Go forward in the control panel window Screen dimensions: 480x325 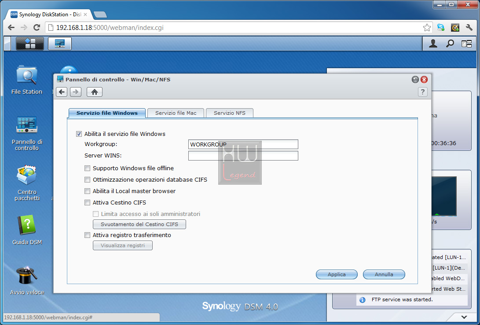point(76,92)
